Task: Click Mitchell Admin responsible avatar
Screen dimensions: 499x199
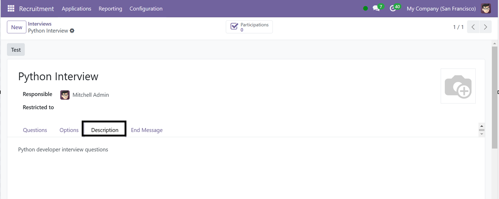Action: 65,95
